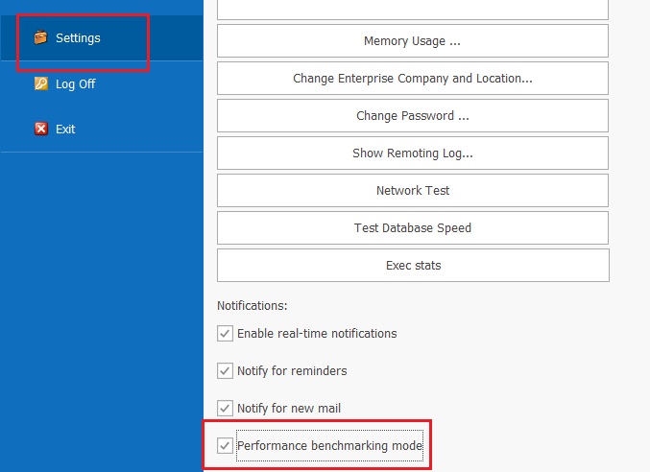This screenshot has width=650, height=472.
Task: Disable Performance benchmarking mode checkbox
Action: pos(225,445)
